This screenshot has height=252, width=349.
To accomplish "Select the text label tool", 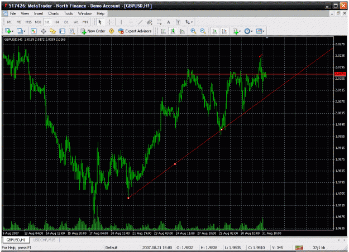I will pos(178,22).
